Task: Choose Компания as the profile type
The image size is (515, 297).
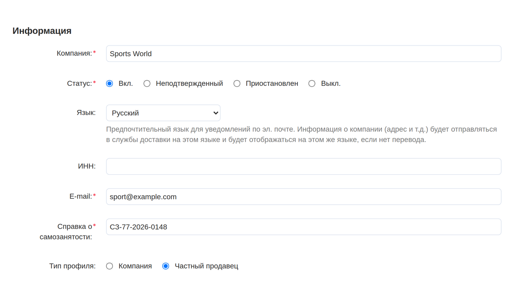Action: 109,266
